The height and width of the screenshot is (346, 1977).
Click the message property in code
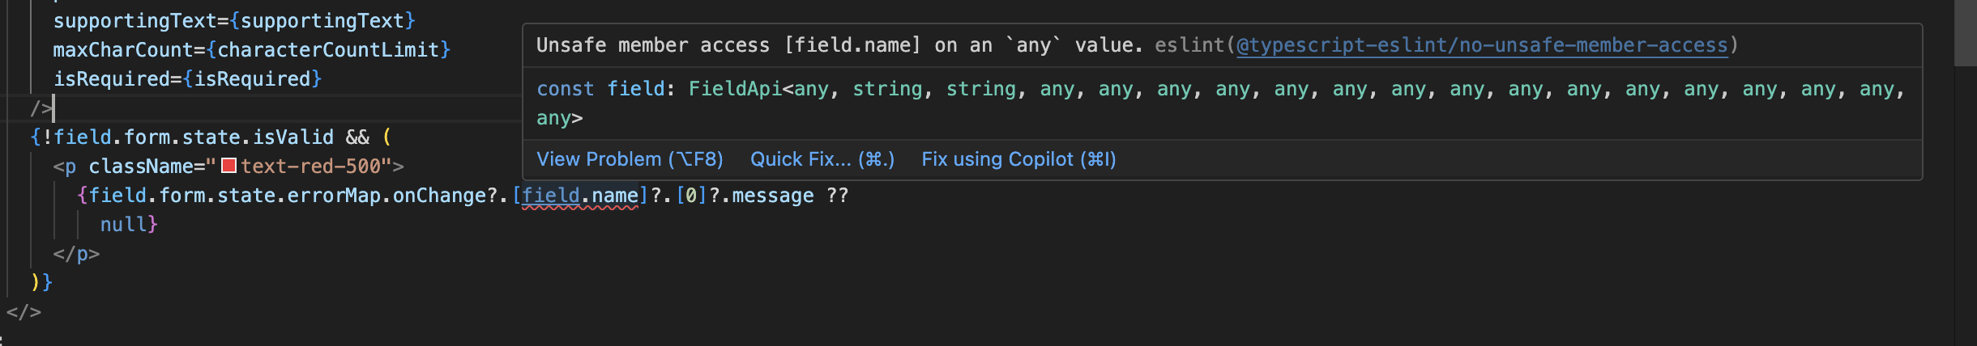773,196
